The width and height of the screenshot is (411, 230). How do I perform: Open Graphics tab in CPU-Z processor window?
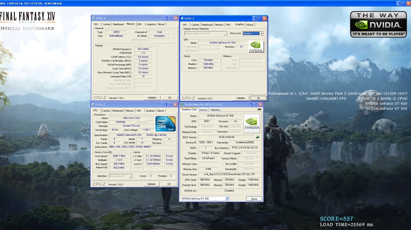pyautogui.click(x=150, y=111)
